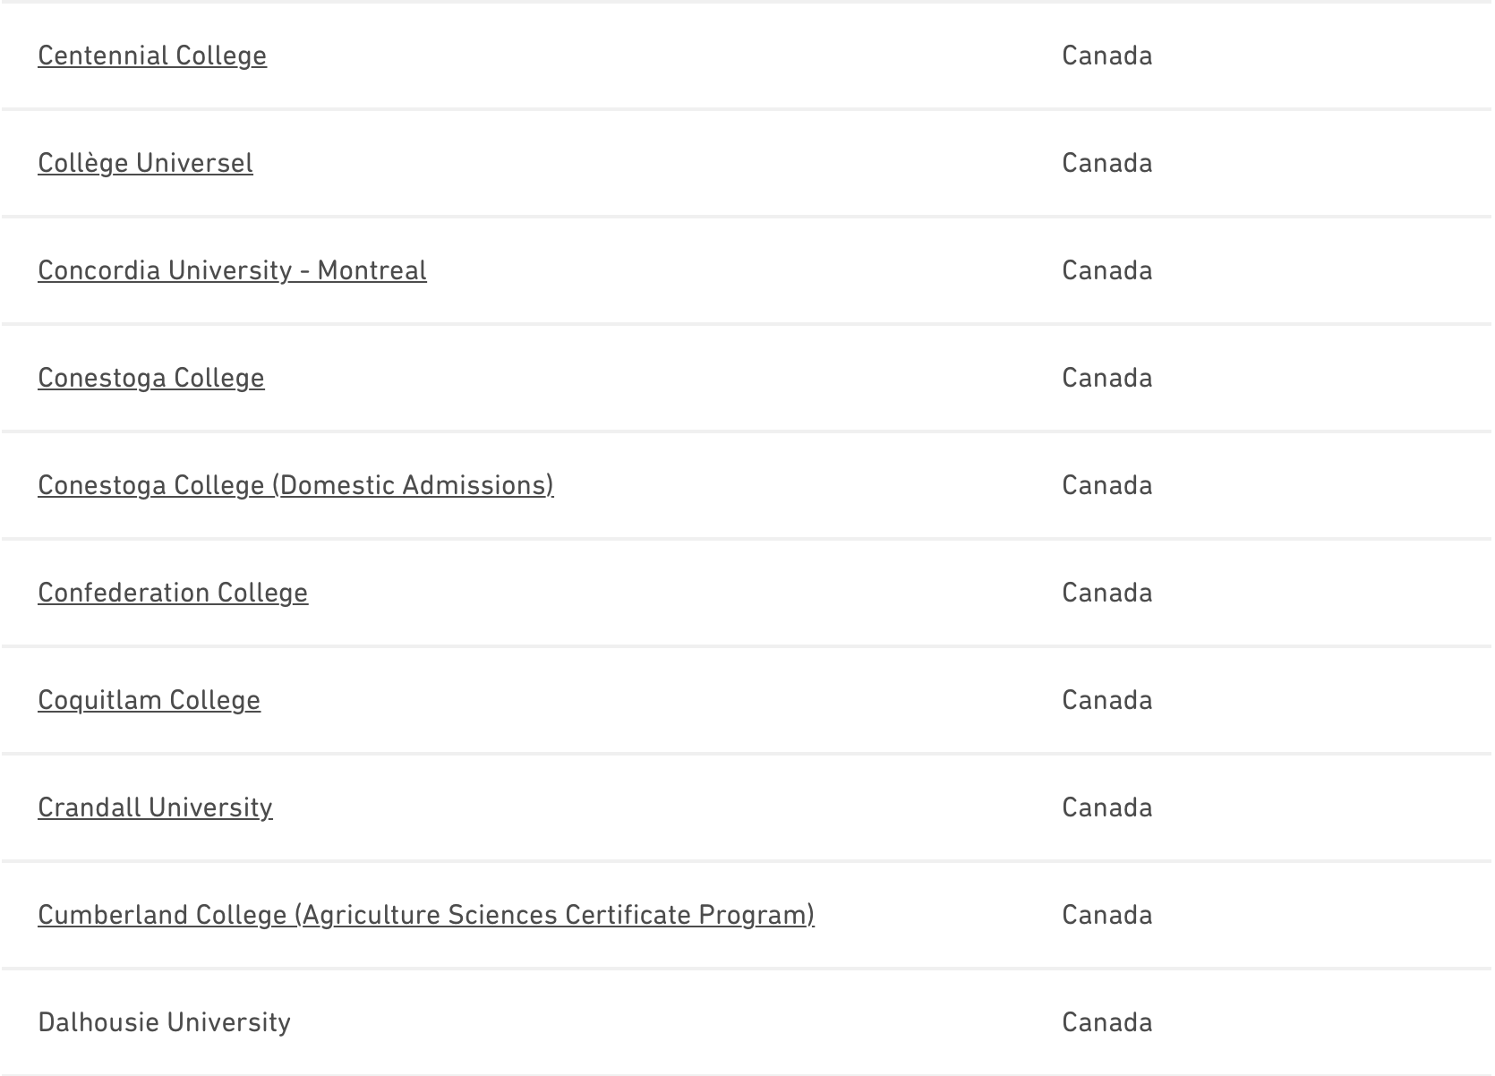1495x1076 pixels.
Task: Click Canada in the Concordia University row
Action: point(1106,270)
